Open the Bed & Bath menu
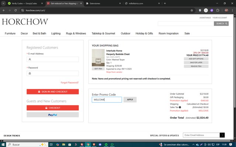 click(39, 33)
